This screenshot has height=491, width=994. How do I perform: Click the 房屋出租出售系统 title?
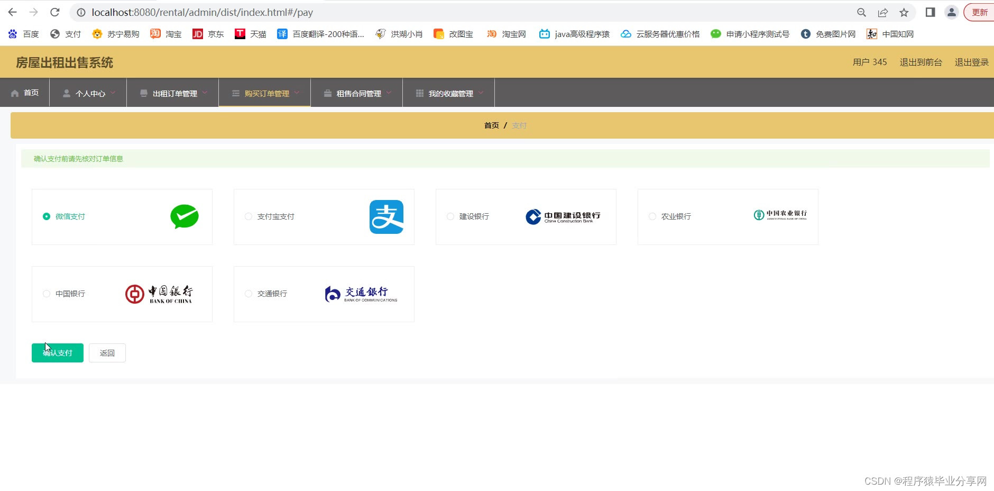pos(65,62)
